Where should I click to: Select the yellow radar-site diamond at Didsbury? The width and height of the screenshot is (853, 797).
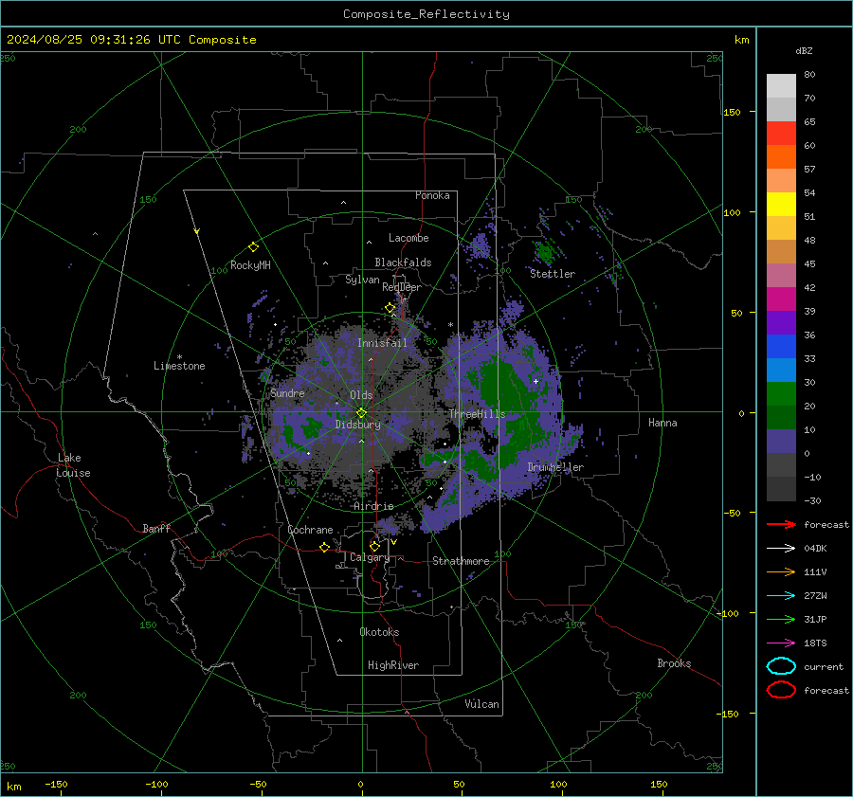(361, 413)
